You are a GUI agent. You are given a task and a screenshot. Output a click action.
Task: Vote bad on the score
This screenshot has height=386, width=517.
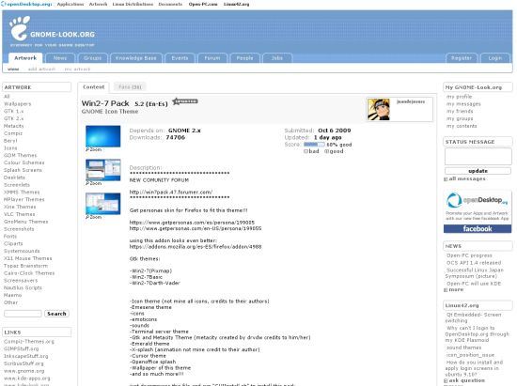pos(311,151)
